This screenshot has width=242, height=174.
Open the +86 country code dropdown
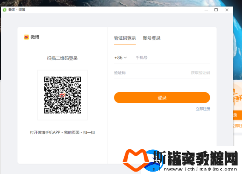[120, 58]
